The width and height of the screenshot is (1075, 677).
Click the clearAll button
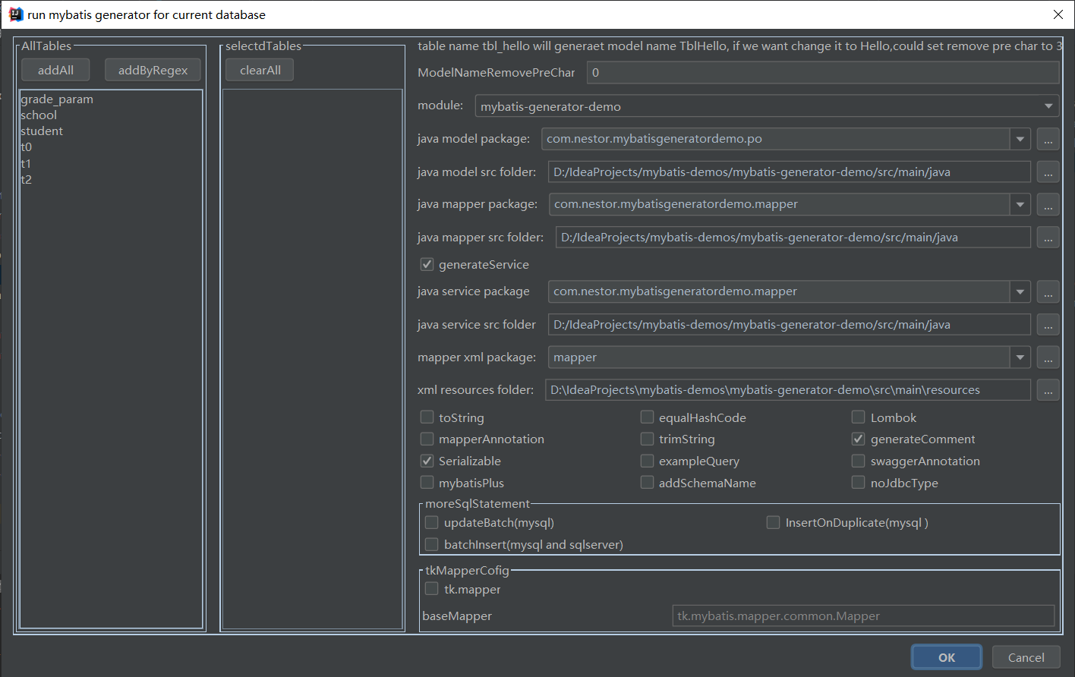click(259, 69)
